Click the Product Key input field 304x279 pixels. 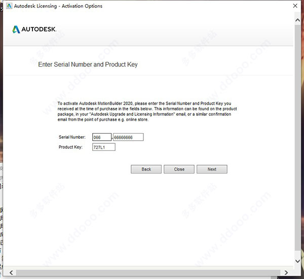[x=104, y=147]
